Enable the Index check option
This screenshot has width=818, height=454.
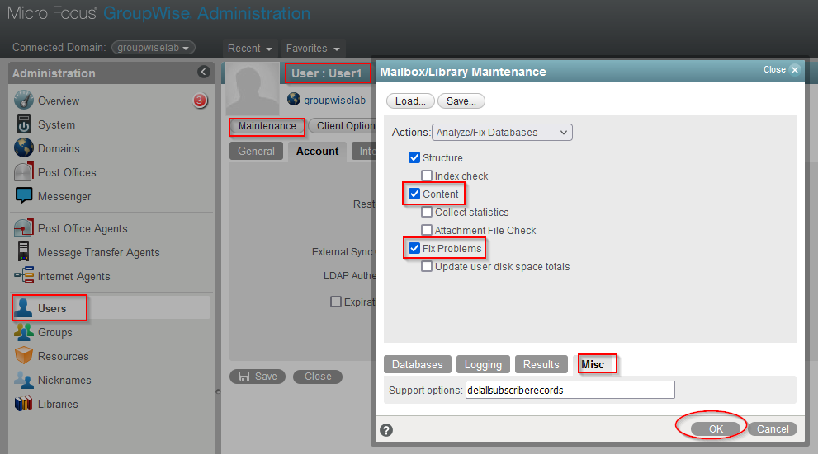click(427, 176)
